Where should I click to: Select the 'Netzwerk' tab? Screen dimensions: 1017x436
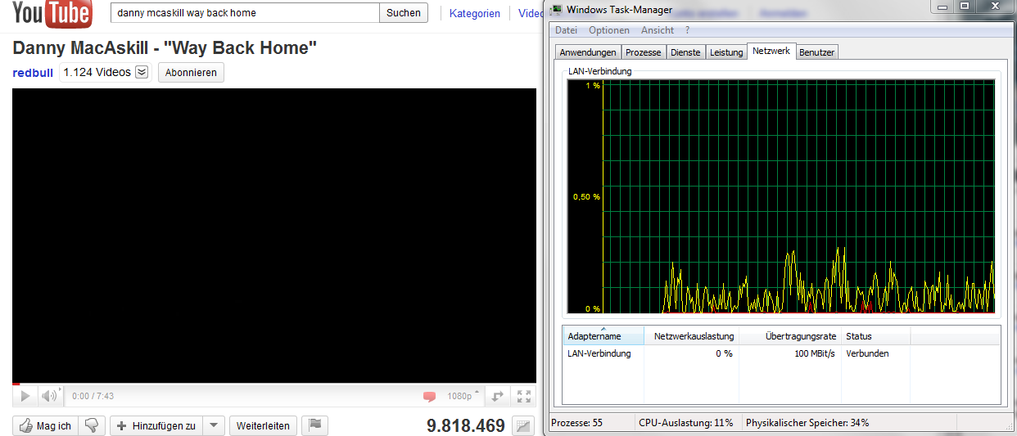[771, 51]
